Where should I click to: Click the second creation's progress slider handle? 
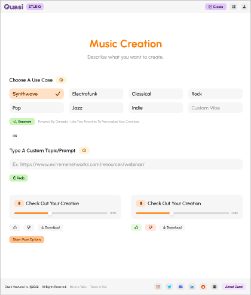click(172, 213)
